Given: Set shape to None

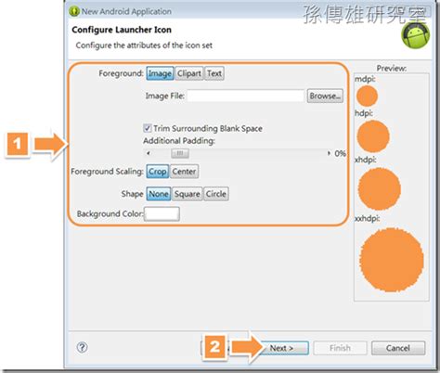Looking at the screenshot, I should pyautogui.click(x=159, y=194).
